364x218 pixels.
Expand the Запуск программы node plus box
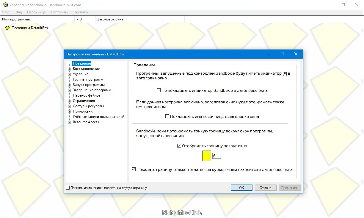click(69, 85)
